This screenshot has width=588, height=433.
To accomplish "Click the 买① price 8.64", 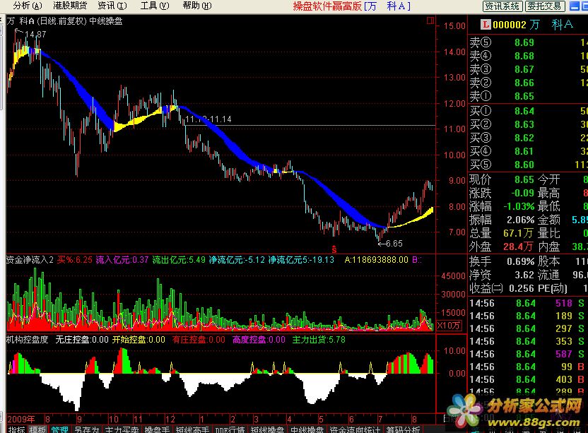I will [x=524, y=111].
